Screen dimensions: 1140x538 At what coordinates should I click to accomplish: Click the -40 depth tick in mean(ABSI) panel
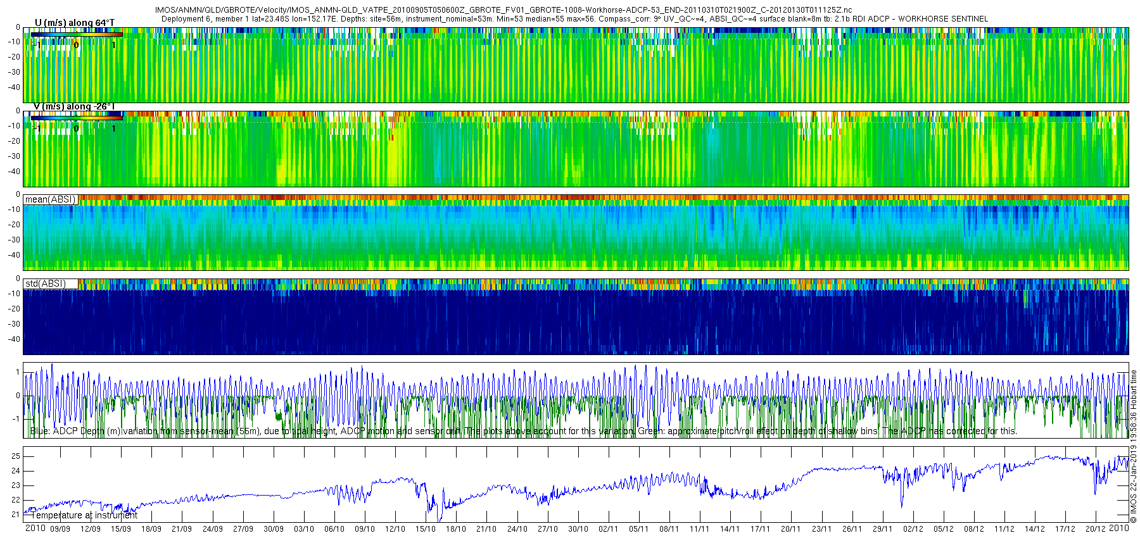pyautogui.click(x=13, y=255)
